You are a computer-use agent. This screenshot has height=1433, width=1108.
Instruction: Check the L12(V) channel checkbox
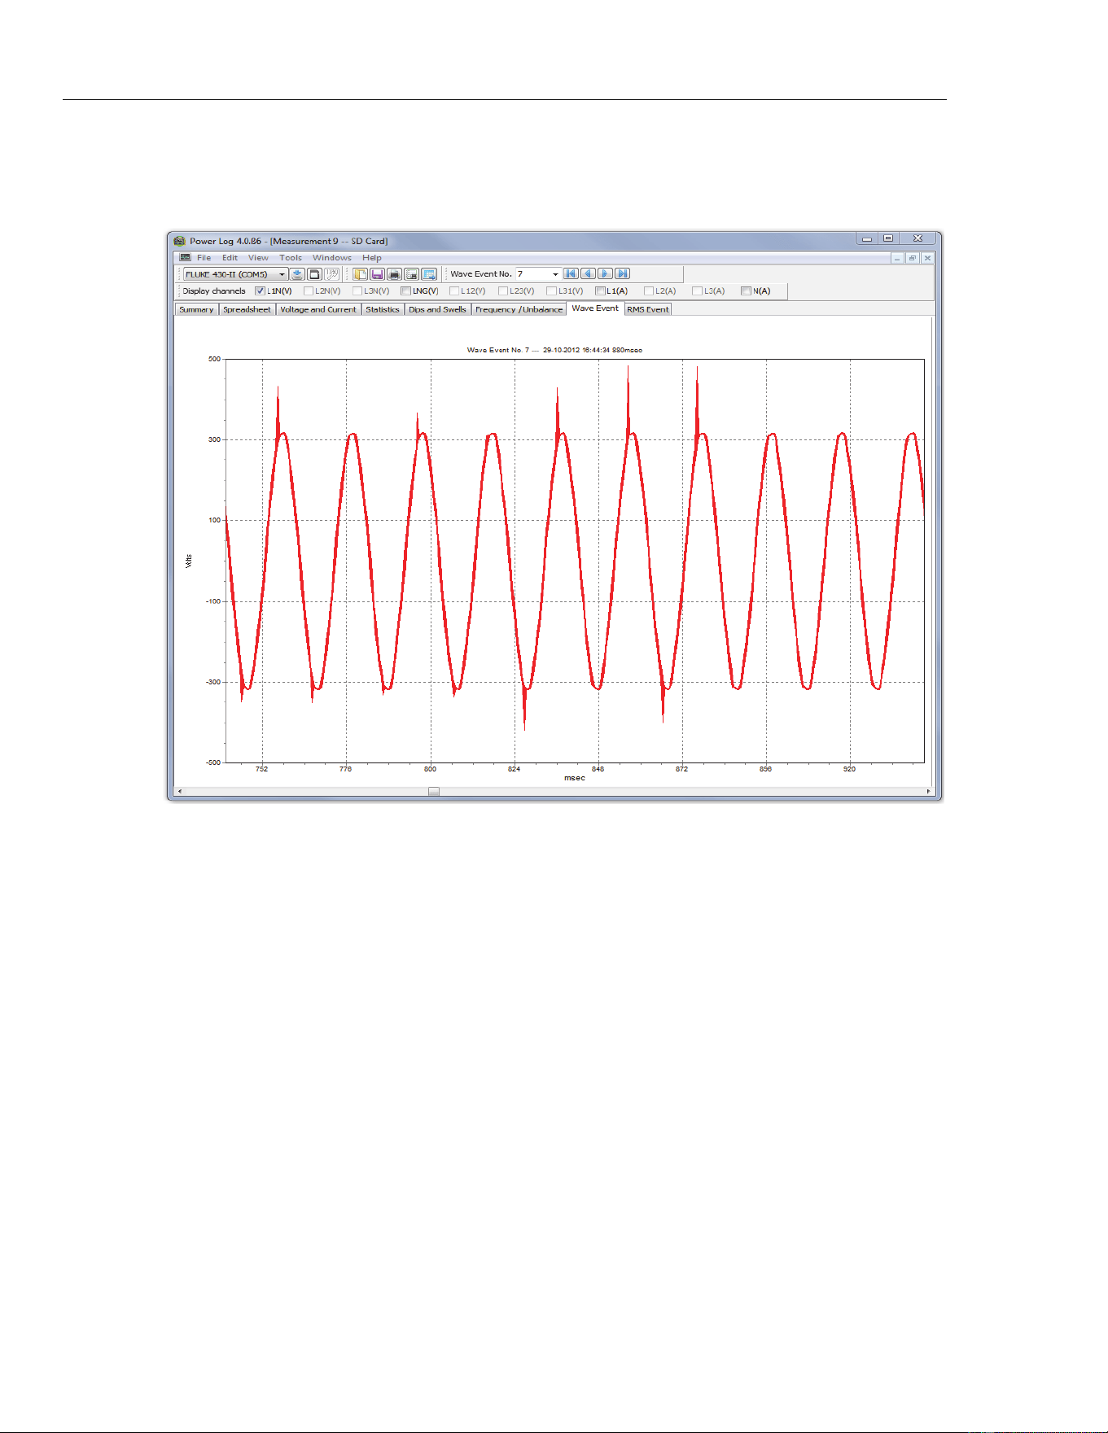coord(454,291)
